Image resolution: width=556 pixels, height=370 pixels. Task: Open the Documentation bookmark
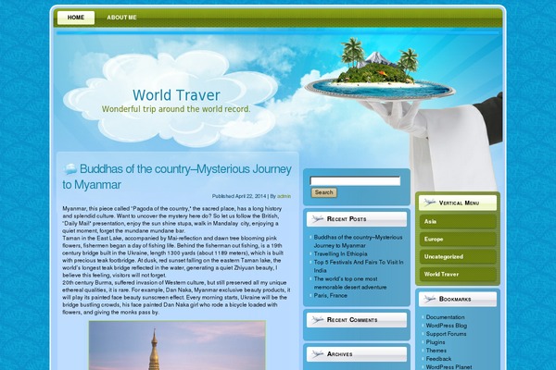[x=445, y=317]
